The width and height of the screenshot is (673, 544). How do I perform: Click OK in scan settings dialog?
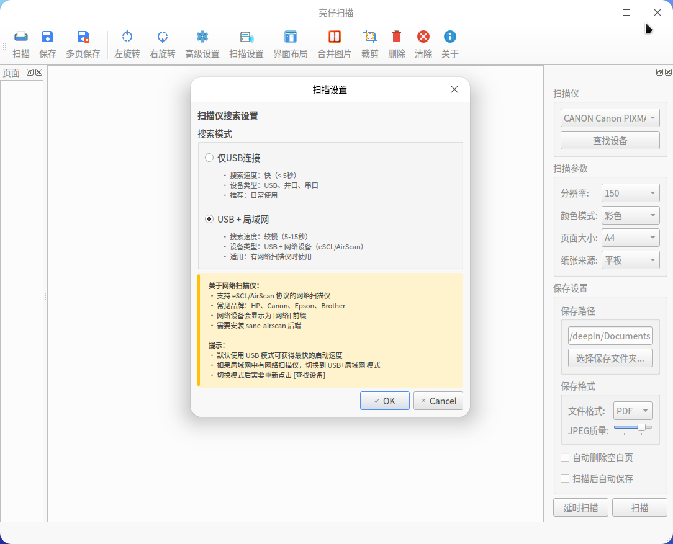click(384, 401)
